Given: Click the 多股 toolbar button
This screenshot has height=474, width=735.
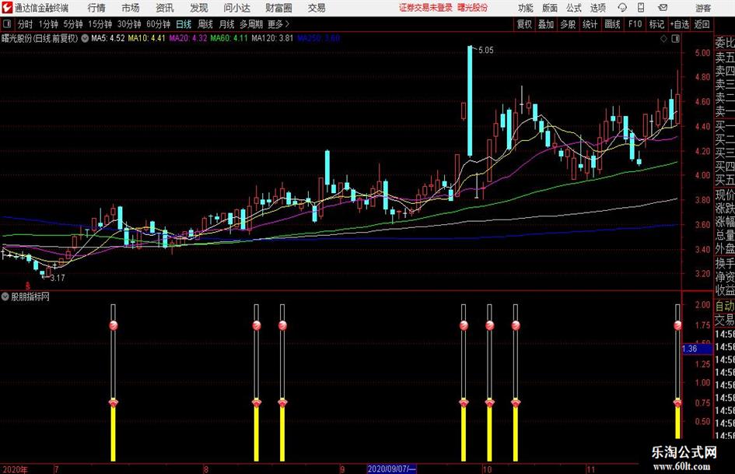Looking at the screenshot, I should [x=568, y=24].
